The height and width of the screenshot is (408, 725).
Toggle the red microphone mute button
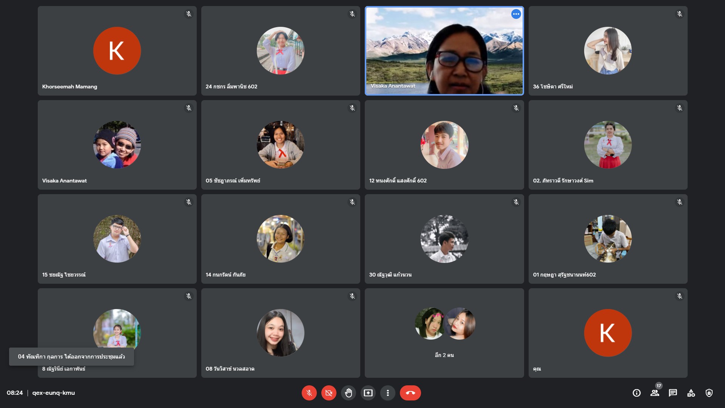click(309, 393)
